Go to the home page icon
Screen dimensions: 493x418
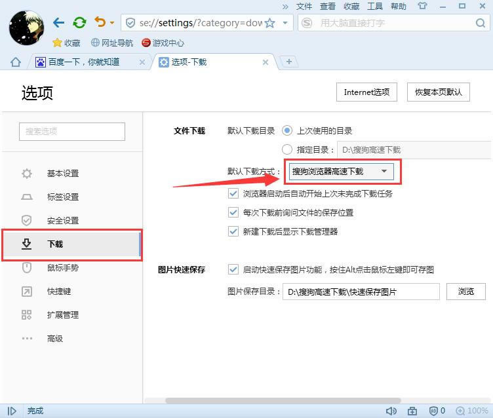[x=16, y=62]
